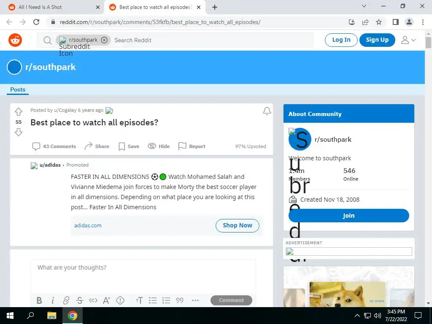
Task: Click r/southpark header title
Action: 51,67
